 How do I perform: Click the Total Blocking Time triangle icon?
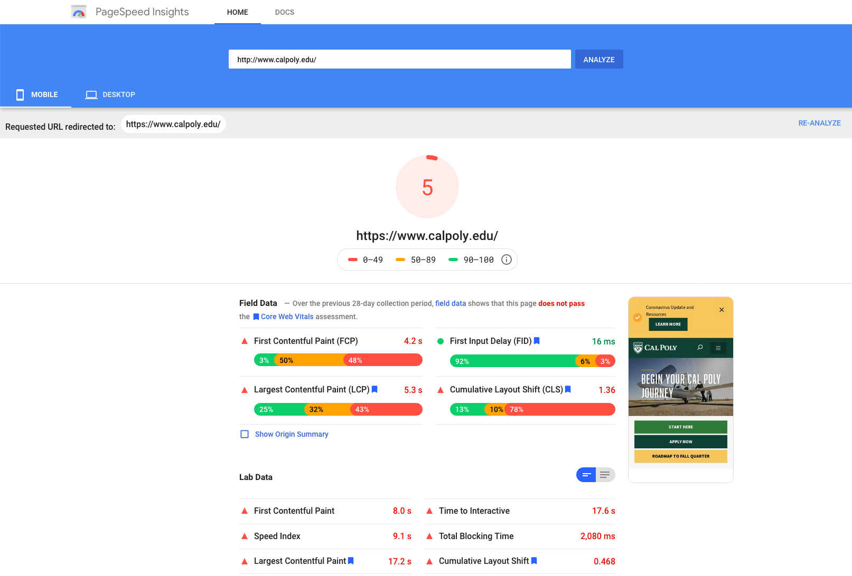429,536
